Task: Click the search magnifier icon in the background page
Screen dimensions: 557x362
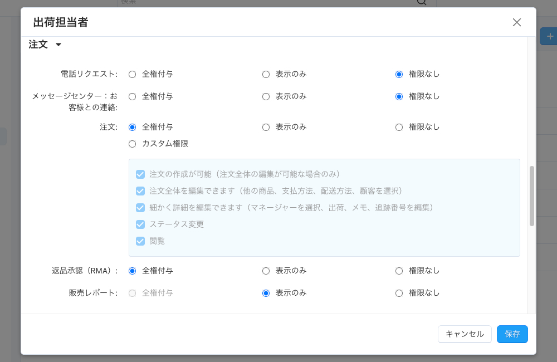Action: pyautogui.click(x=421, y=2)
